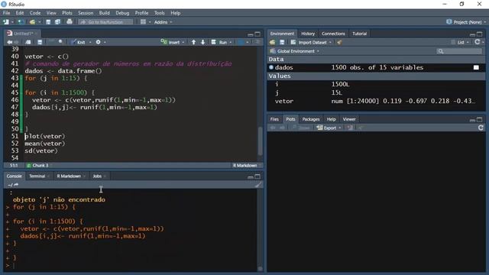Go to previous chunk up arrow

pyautogui.click(x=193, y=42)
